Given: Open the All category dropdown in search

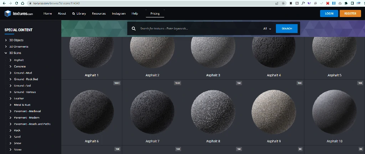Looking at the screenshot, I should click(267, 29).
